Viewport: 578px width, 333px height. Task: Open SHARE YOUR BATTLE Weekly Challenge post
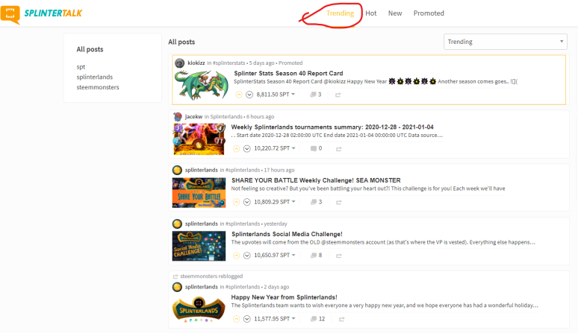tap(316, 180)
